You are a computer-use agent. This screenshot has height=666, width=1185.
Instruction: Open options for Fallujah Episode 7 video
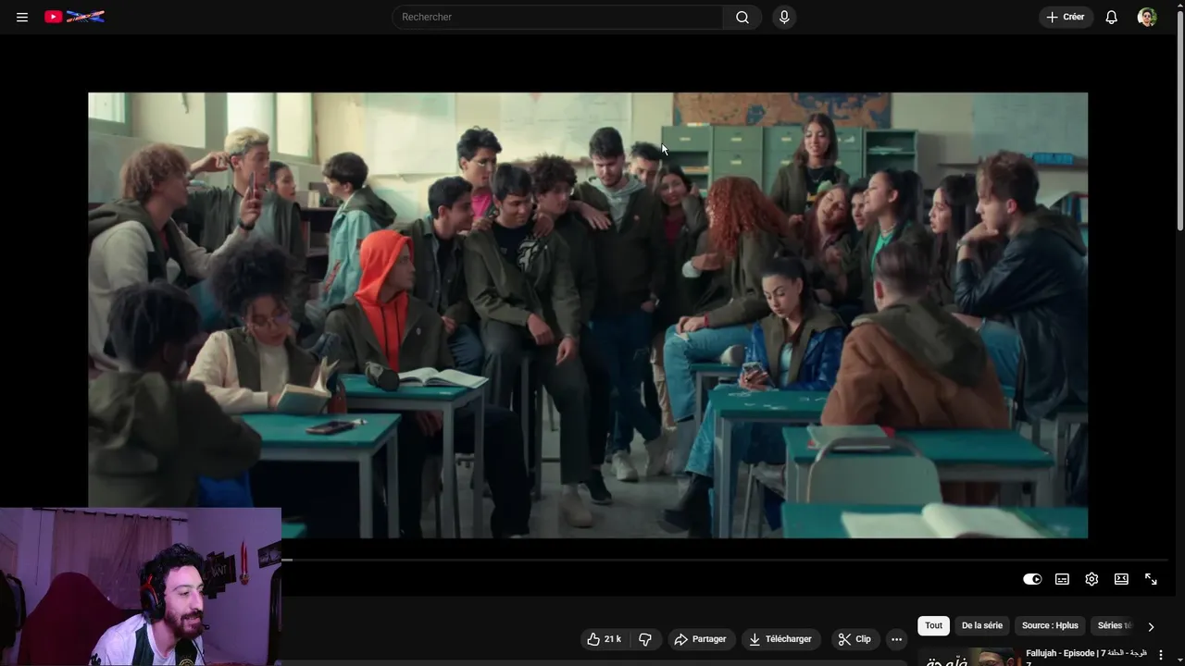[x=1160, y=655]
